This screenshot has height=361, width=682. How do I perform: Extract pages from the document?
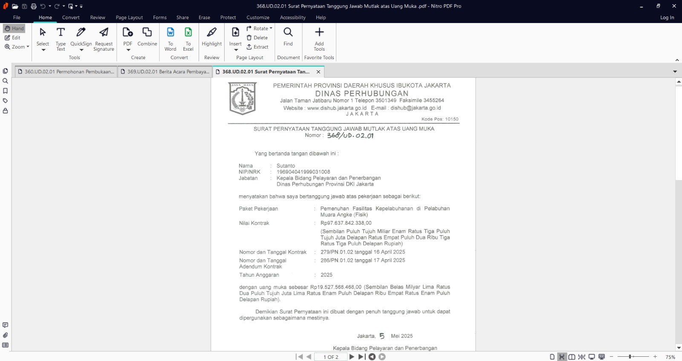(x=257, y=47)
